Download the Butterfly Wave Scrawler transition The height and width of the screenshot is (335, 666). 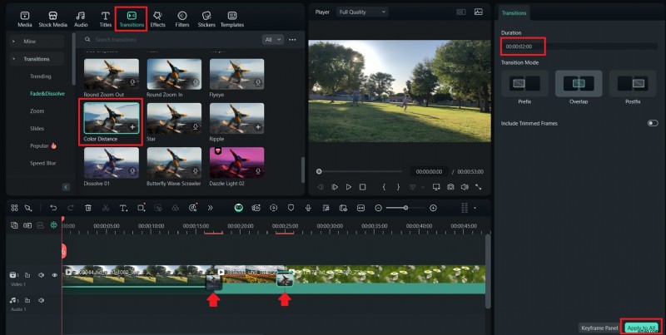196,171
